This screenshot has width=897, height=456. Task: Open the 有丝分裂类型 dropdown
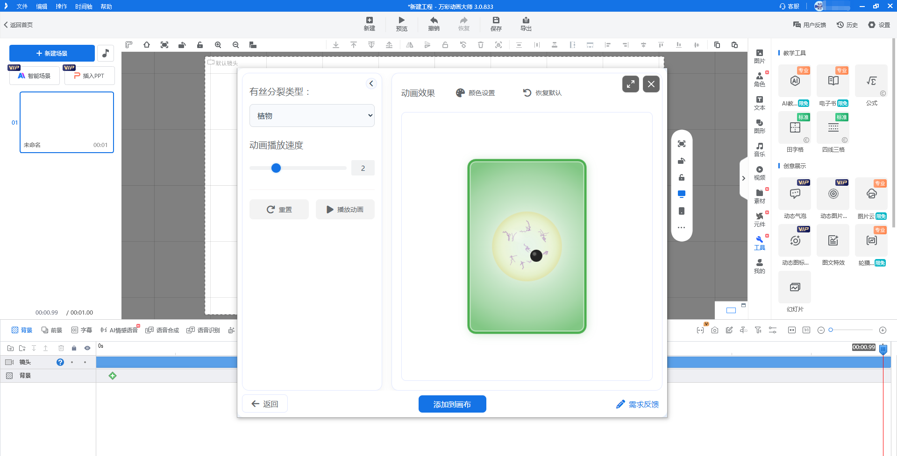point(312,116)
